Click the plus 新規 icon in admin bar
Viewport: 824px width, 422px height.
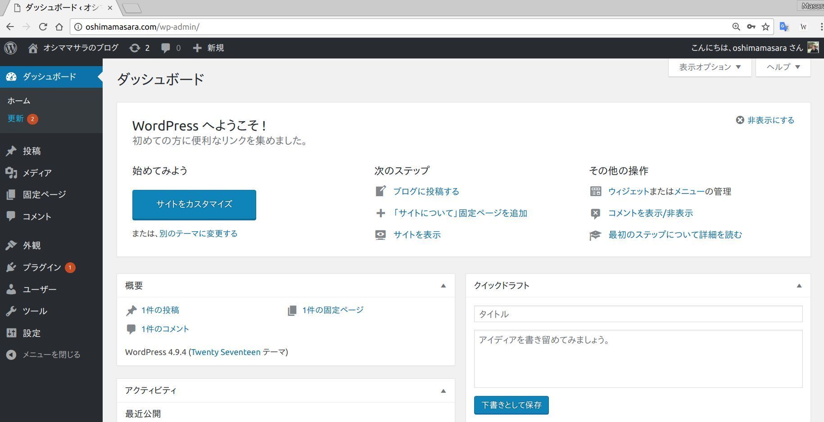[197, 48]
